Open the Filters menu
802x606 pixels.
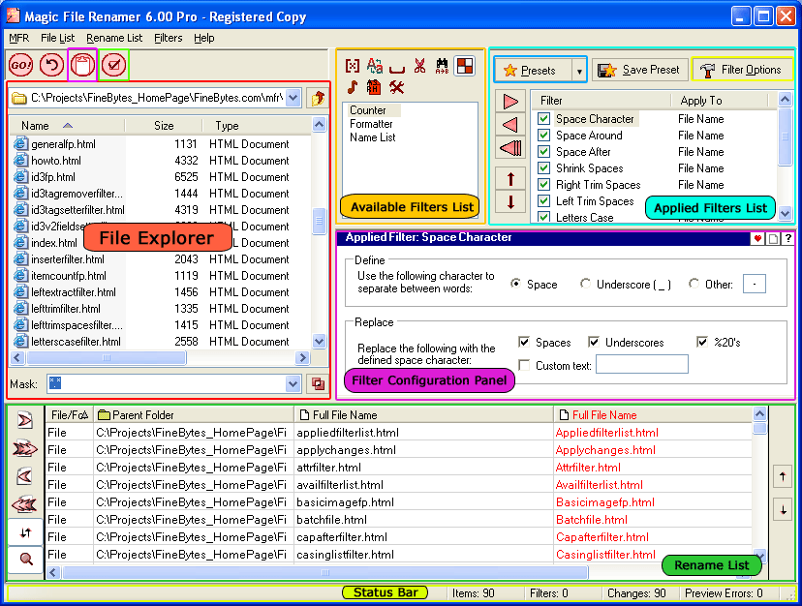click(169, 38)
